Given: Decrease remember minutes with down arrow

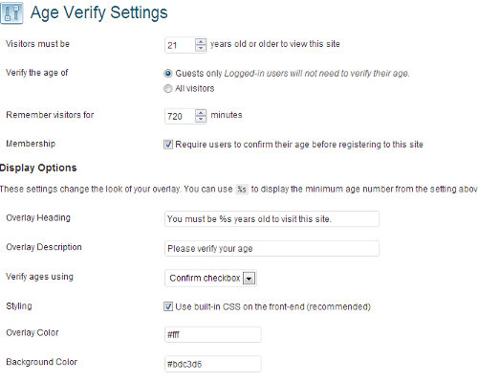Looking at the screenshot, I should pos(201,119).
